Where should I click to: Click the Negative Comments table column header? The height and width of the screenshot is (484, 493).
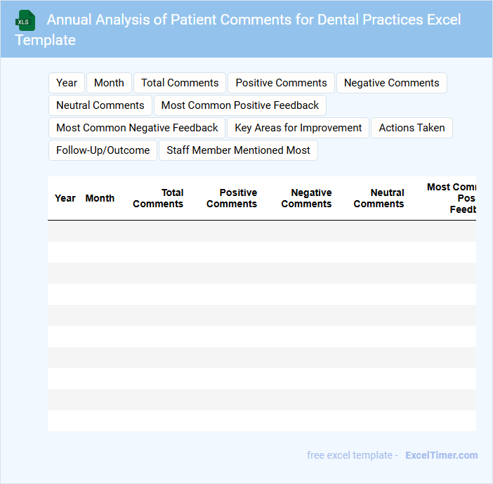[306, 198]
